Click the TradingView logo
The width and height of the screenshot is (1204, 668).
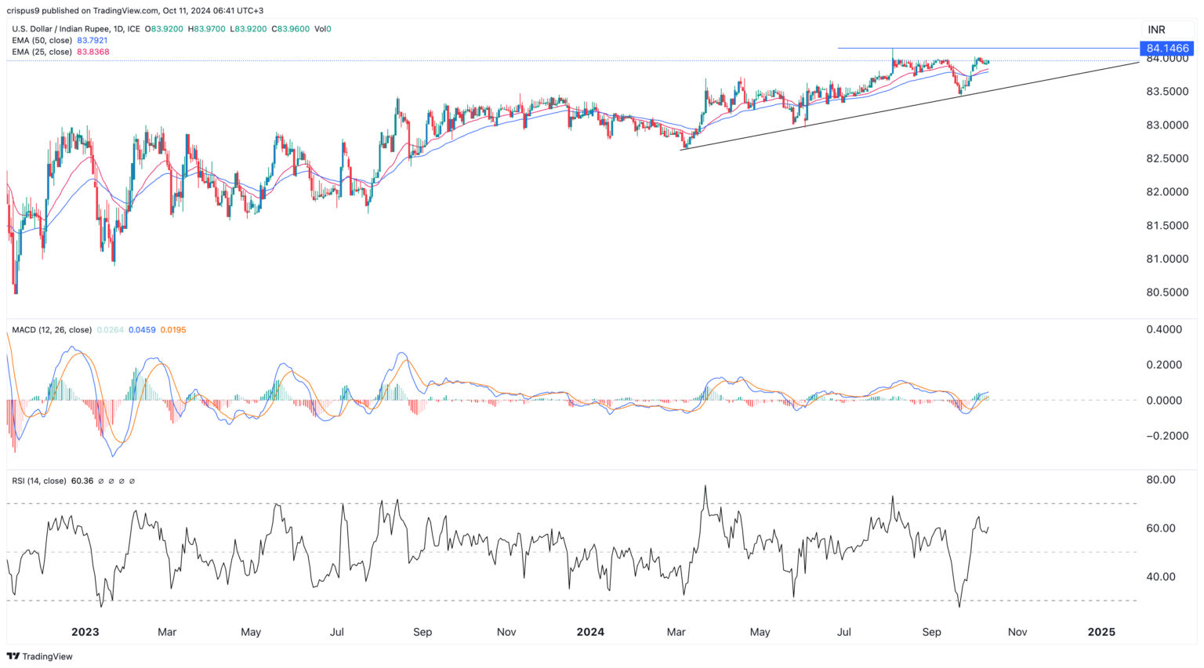coord(38,656)
